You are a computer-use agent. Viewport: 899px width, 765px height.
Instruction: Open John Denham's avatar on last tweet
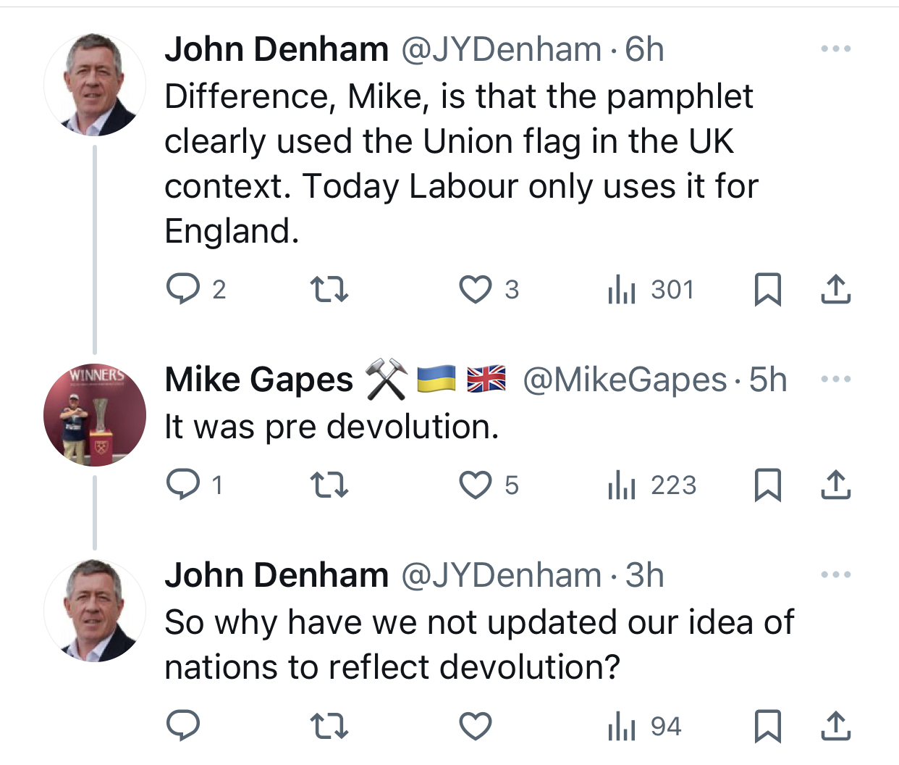[95, 610]
